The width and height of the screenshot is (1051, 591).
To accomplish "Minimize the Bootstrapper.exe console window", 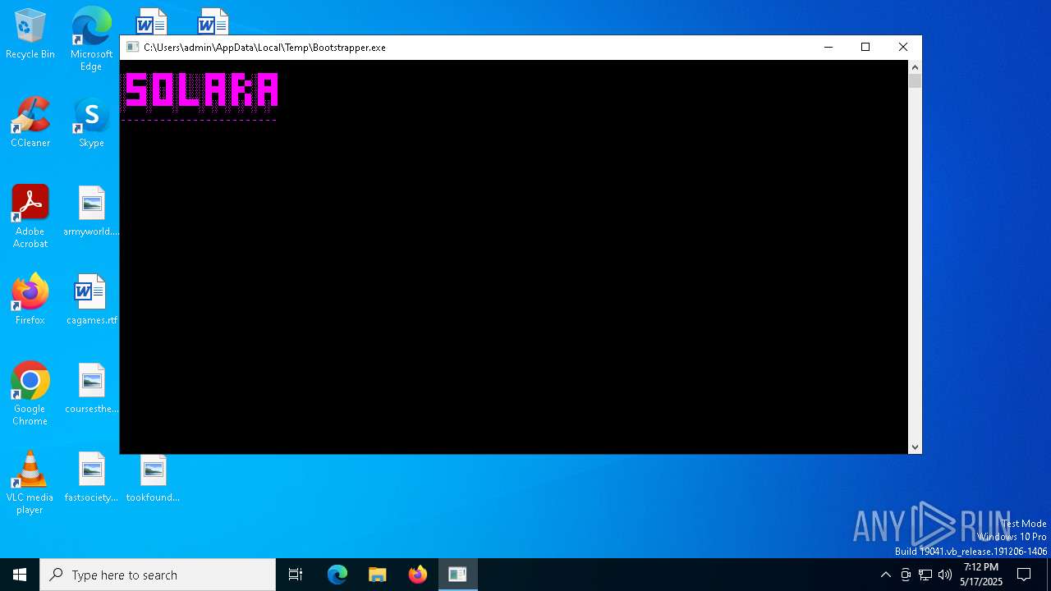I will 828,48.
